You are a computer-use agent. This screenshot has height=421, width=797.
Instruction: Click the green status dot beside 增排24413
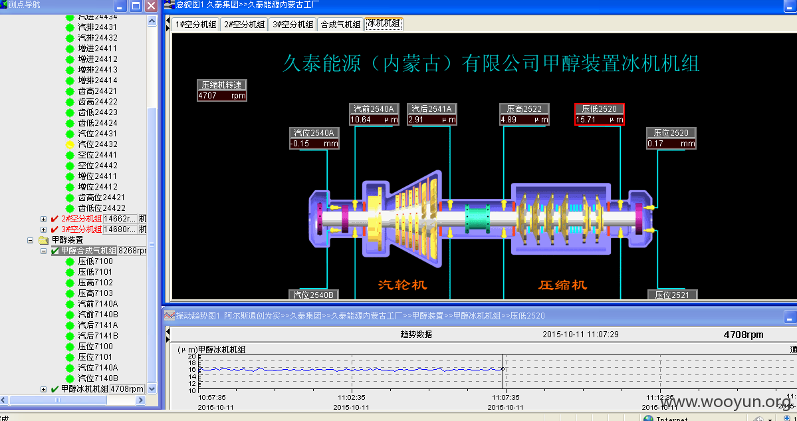coord(70,70)
